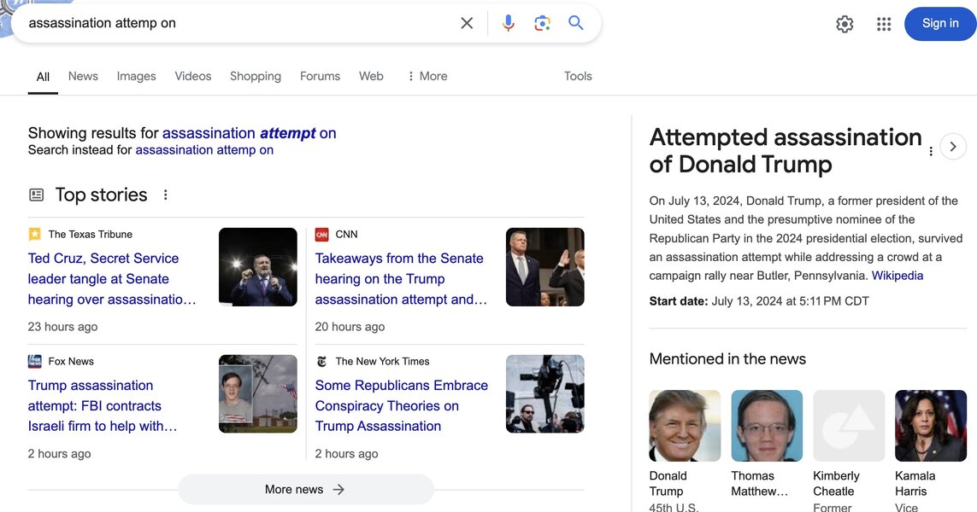The width and height of the screenshot is (977, 512).
Task: Open the Tools options
Action: (578, 76)
